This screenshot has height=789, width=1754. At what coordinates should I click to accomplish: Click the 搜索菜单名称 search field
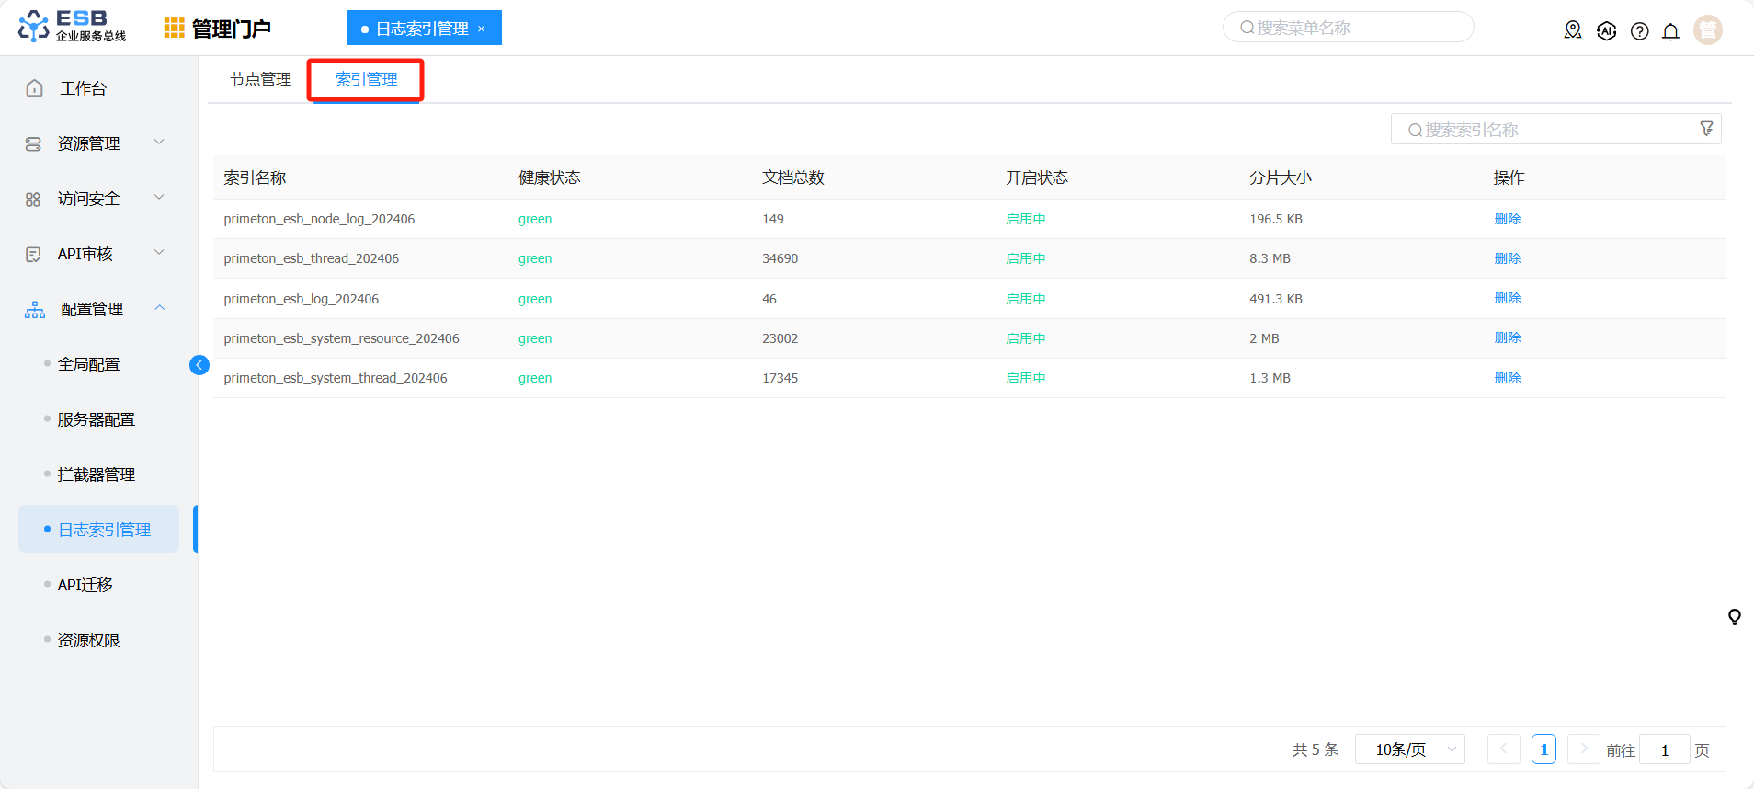1348,28
